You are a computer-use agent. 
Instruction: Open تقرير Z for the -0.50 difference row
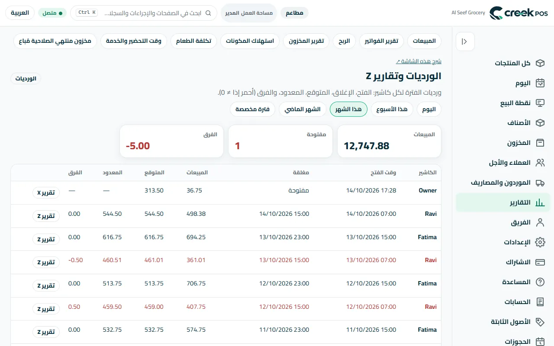point(46,263)
